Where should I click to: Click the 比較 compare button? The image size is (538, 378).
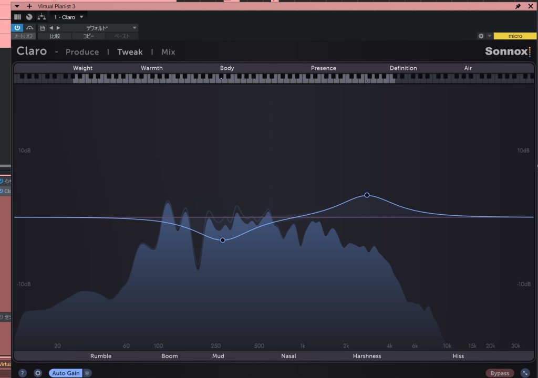pyautogui.click(x=55, y=36)
